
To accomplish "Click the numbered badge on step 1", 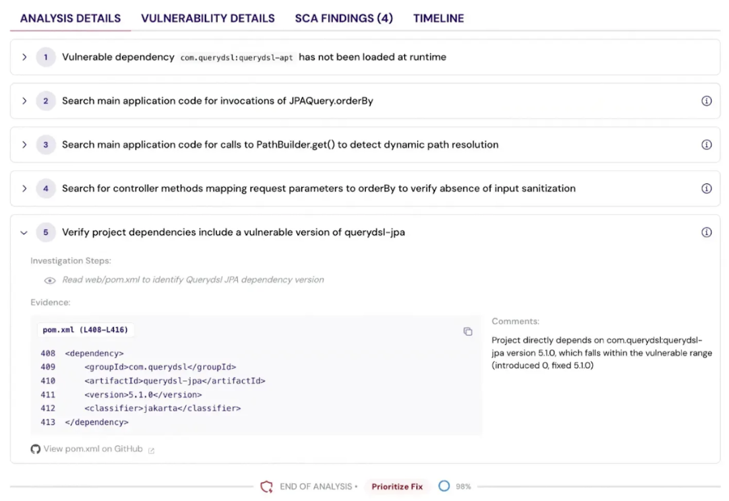I will tap(46, 57).
